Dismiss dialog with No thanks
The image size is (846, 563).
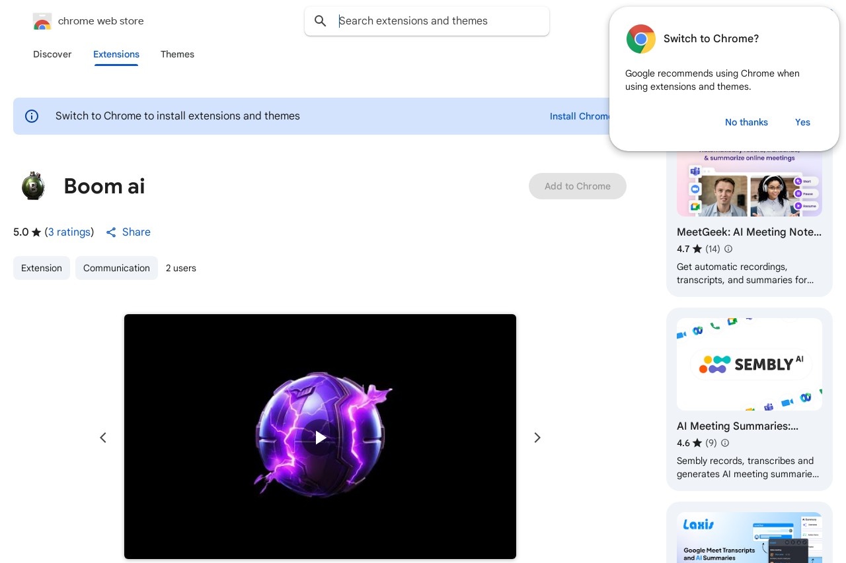coord(746,122)
